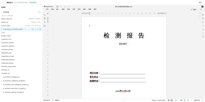Open image settings in right sidebar
Screen dimensions: 205x102
tap(203, 22)
